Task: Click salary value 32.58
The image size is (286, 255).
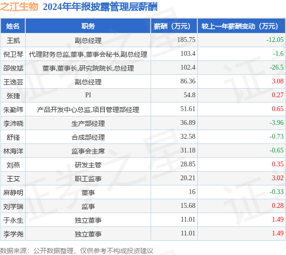Action: 188,136
